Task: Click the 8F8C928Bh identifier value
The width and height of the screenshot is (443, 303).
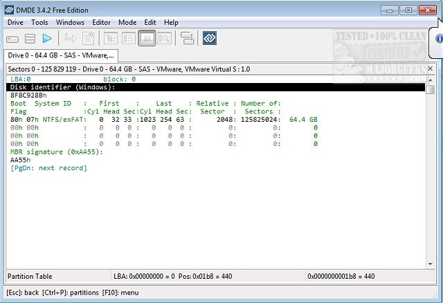Action: 28,95
